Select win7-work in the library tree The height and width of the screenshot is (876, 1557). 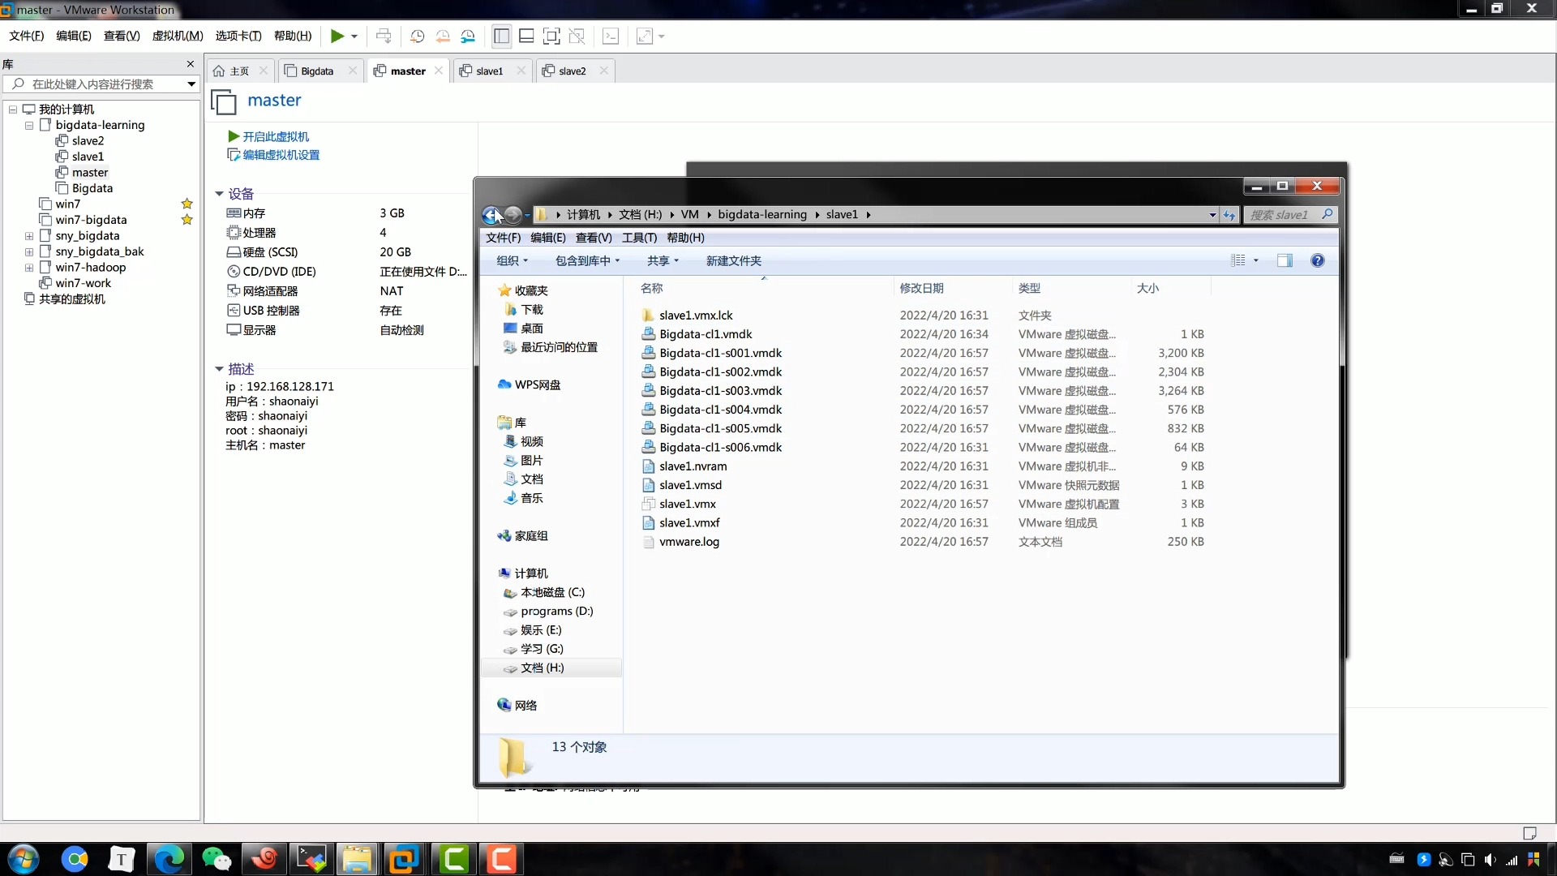(x=83, y=283)
